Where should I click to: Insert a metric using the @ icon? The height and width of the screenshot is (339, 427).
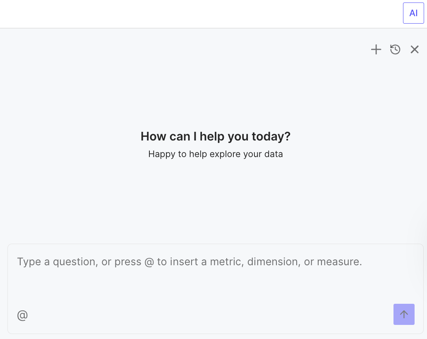[x=22, y=315]
